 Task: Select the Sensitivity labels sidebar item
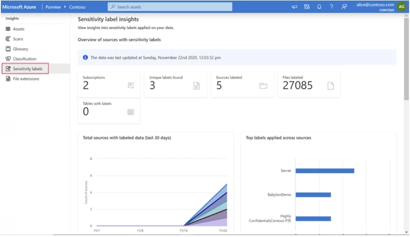[27, 69]
